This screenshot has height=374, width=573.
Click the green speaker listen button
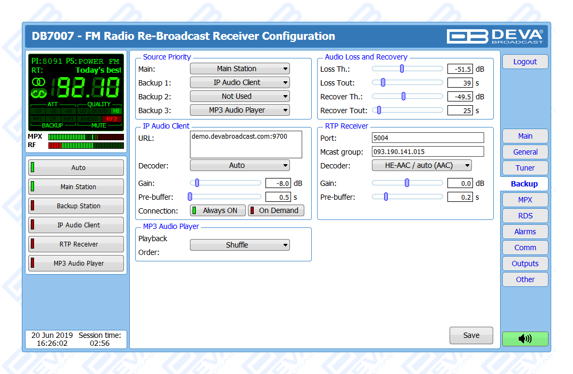point(525,339)
